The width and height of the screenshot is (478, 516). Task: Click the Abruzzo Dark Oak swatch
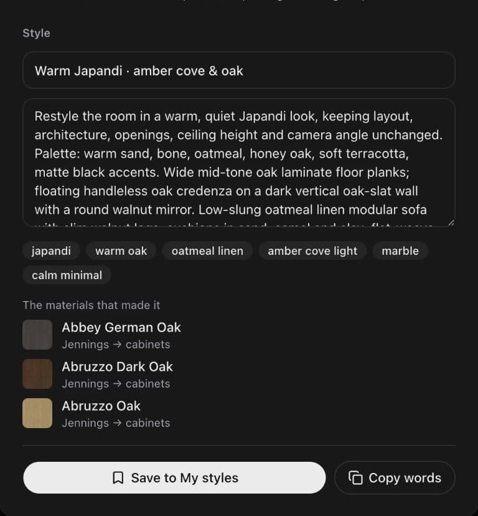point(37,374)
